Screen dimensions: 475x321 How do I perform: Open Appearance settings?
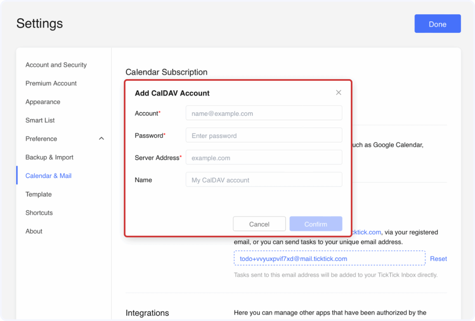click(x=43, y=102)
